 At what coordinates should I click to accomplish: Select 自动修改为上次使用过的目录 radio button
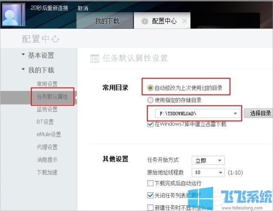tap(151, 88)
